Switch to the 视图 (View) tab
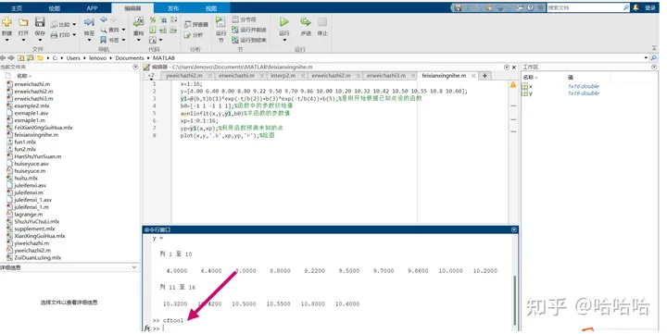Image resolution: width=667 pixels, height=334 pixels. point(211,8)
